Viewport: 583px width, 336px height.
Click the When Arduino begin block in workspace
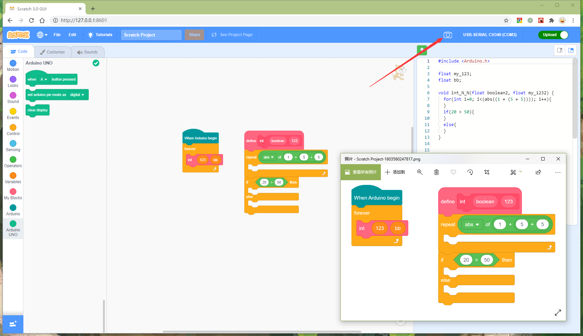coord(200,138)
